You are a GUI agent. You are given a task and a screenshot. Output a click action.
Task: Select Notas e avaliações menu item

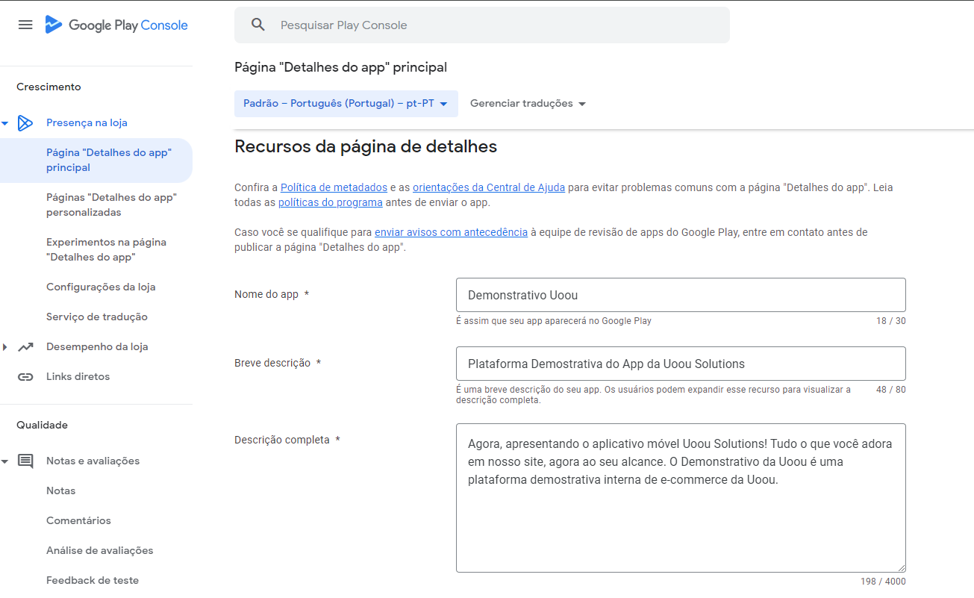tap(93, 461)
